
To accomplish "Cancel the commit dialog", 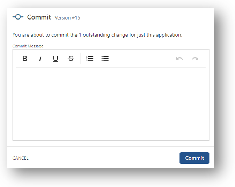I will coord(21,158).
